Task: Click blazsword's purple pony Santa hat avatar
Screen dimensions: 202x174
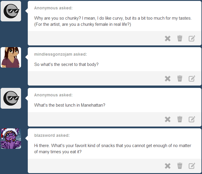Action: coord(11,139)
